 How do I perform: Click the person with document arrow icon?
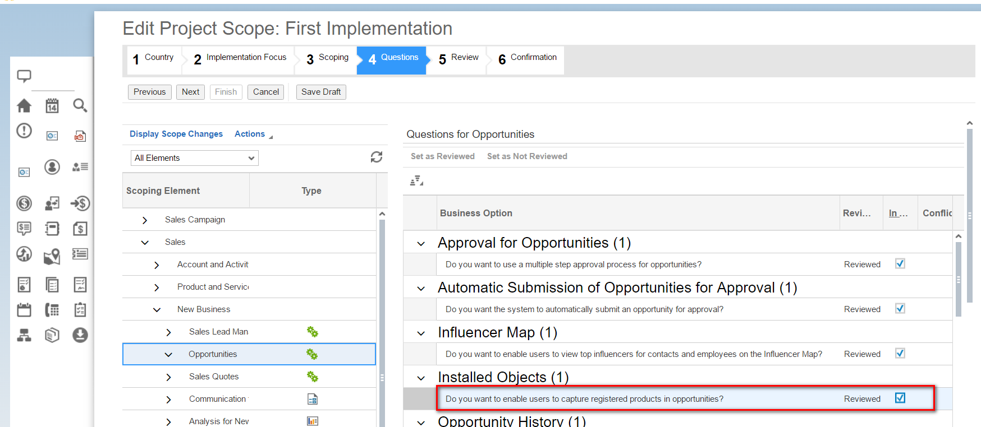click(52, 203)
